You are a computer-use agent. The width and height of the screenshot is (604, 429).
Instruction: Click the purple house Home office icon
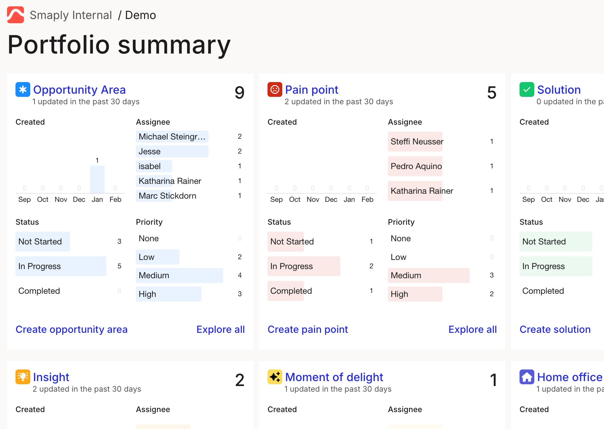pyautogui.click(x=527, y=377)
